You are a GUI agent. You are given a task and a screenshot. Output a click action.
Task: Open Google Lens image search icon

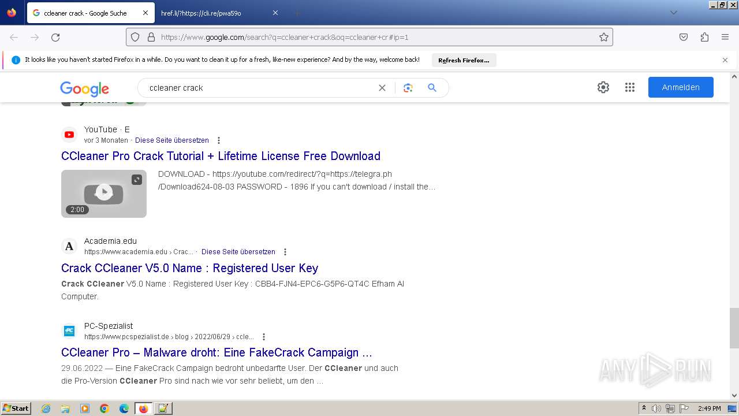pos(408,88)
